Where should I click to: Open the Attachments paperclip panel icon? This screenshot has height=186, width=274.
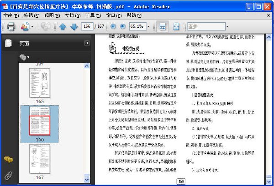[8, 176]
